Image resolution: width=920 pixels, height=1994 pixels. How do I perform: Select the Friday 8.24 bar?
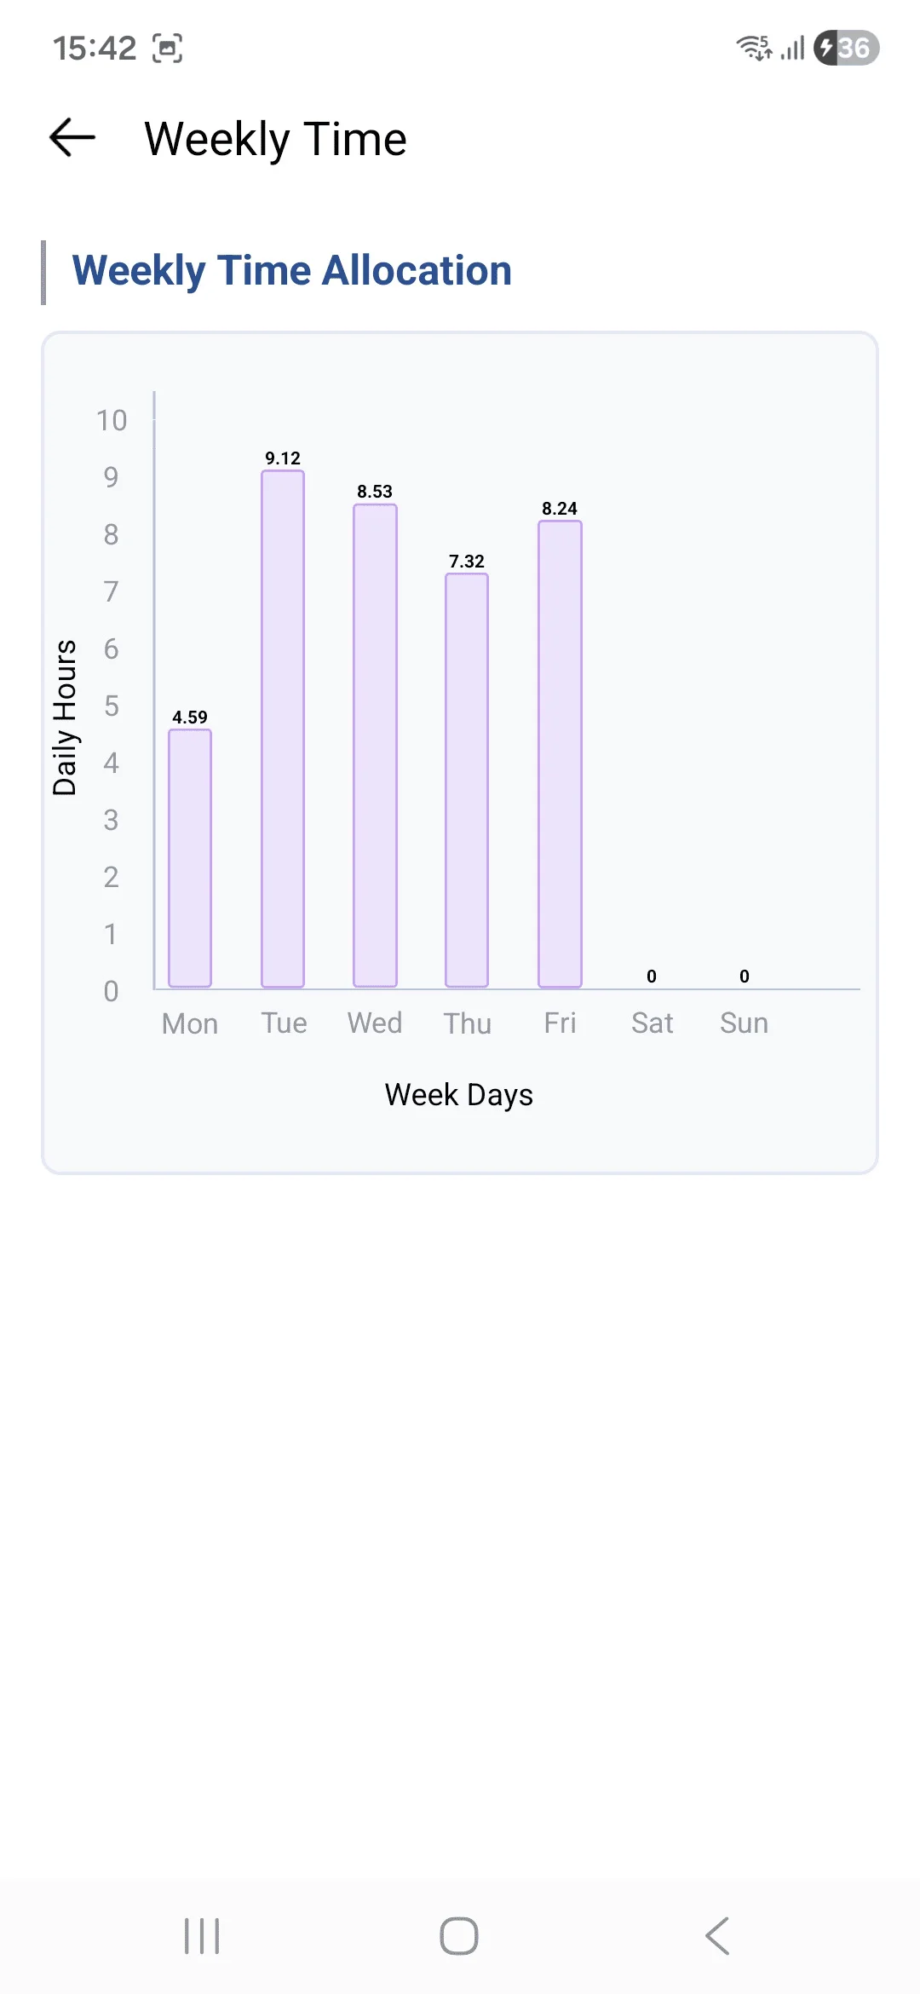pyautogui.click(x=560, y=754)
